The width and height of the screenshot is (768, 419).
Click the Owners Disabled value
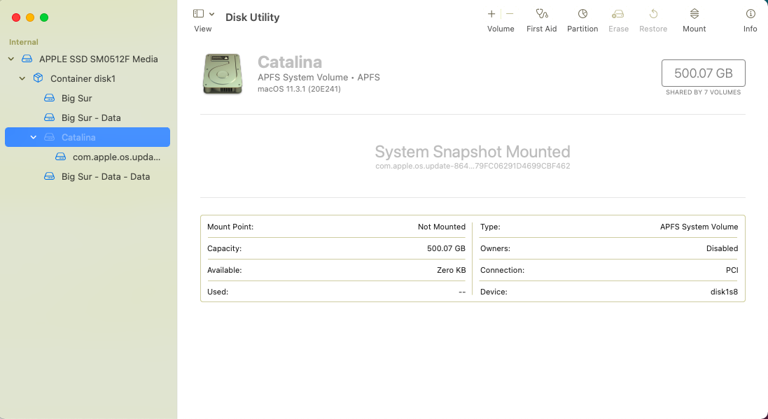pyautogui.click(x=722, y=248)
